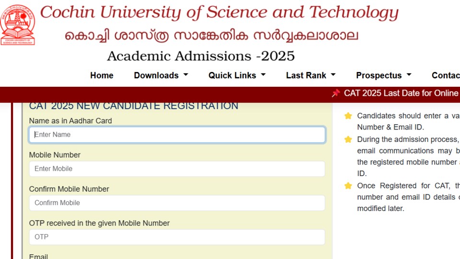This screenshot has height=259, width=460.
Task: Click the second yellow star bullet
Action: [x=348, y=139]
